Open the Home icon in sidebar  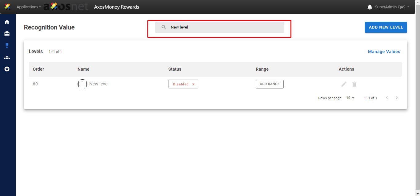coord(7,22)
